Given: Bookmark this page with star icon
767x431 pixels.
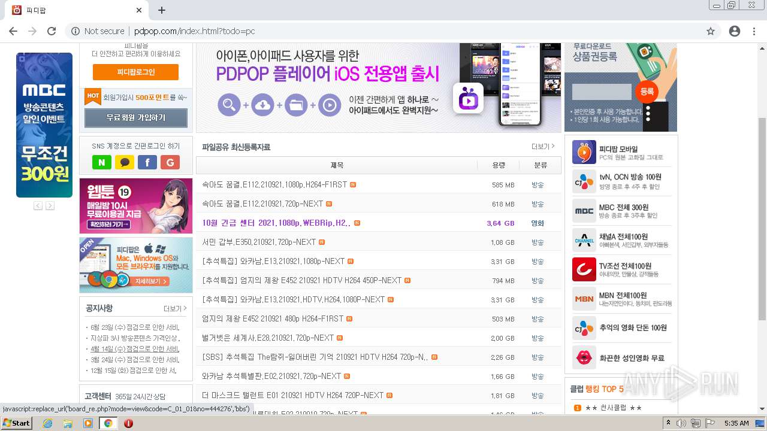Looking at the screenshot, I should point(711,31).
